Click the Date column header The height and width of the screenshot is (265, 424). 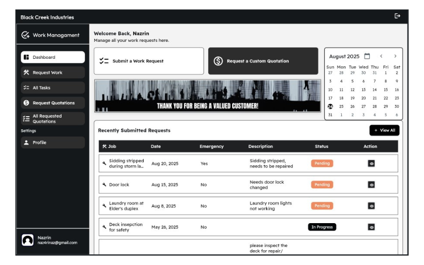pos(156,146)
